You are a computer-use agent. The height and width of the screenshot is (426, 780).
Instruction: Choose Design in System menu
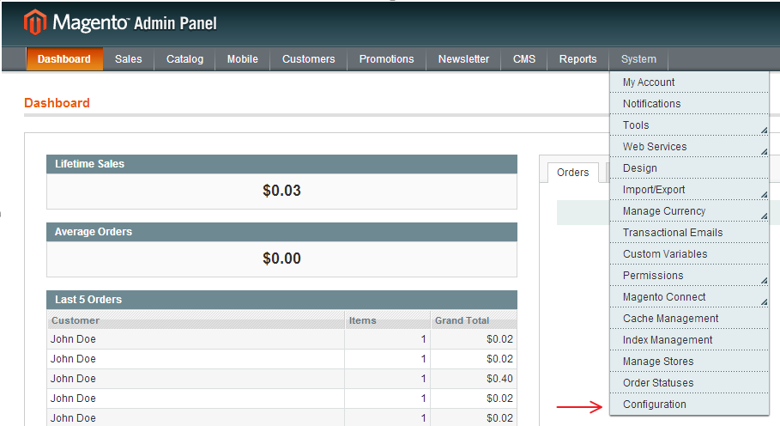point(689,167)
